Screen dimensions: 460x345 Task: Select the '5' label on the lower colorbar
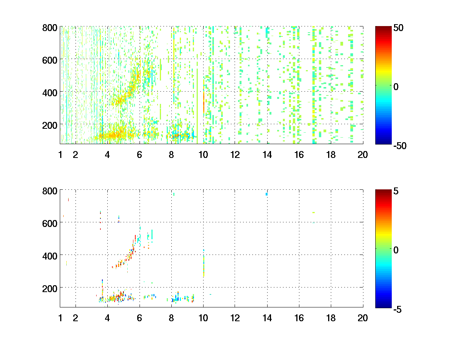[397, 192]
